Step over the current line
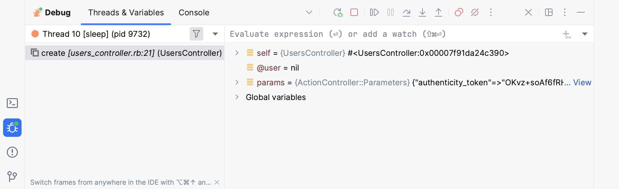This screenshot has height=189, width=619. tap(407, 12)
